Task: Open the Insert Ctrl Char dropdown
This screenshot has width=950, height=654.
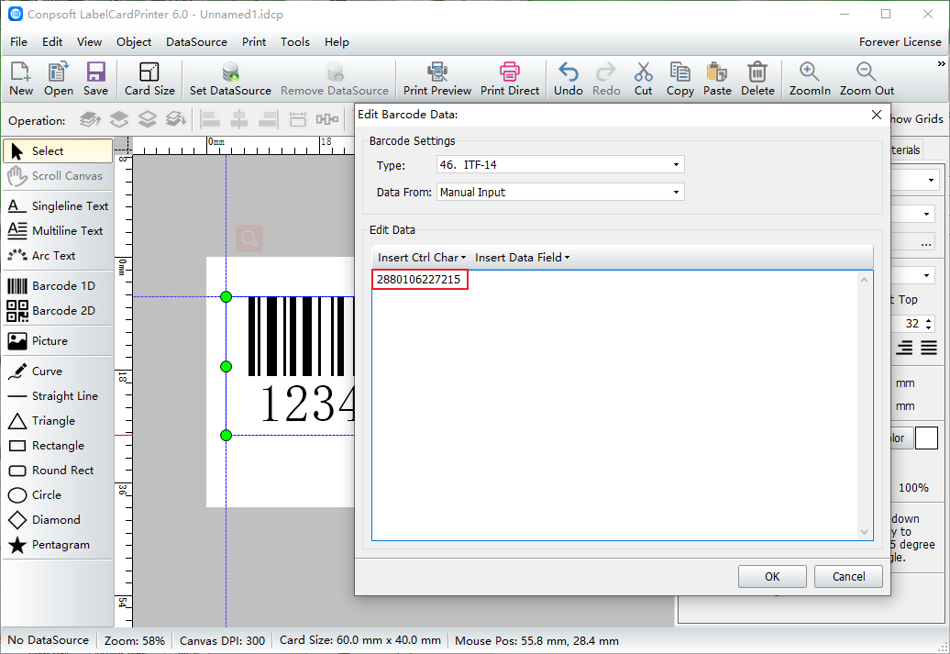Action: pos(423,258)
